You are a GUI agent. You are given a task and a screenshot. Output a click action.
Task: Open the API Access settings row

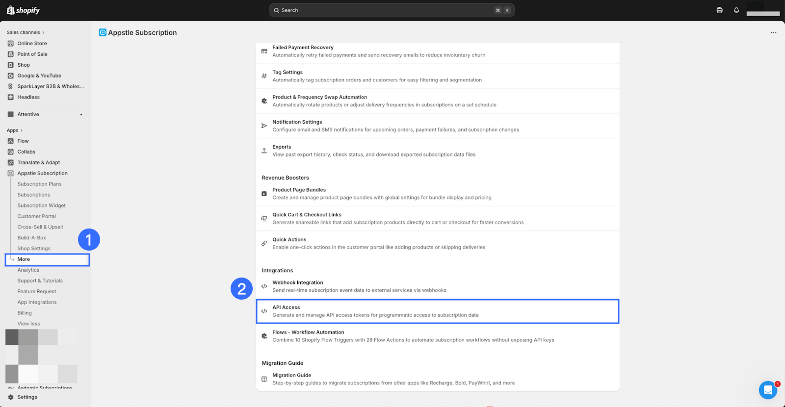click(x=437, y=311)
